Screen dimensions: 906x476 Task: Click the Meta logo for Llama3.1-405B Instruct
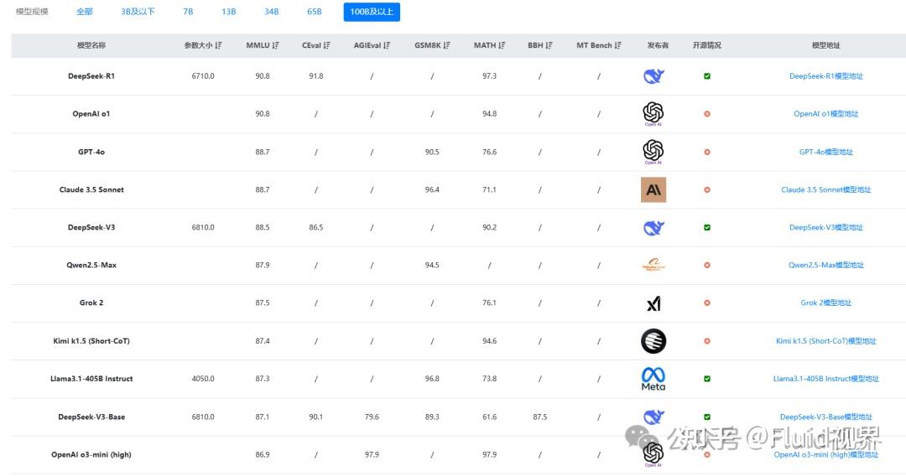coord(653,379)
